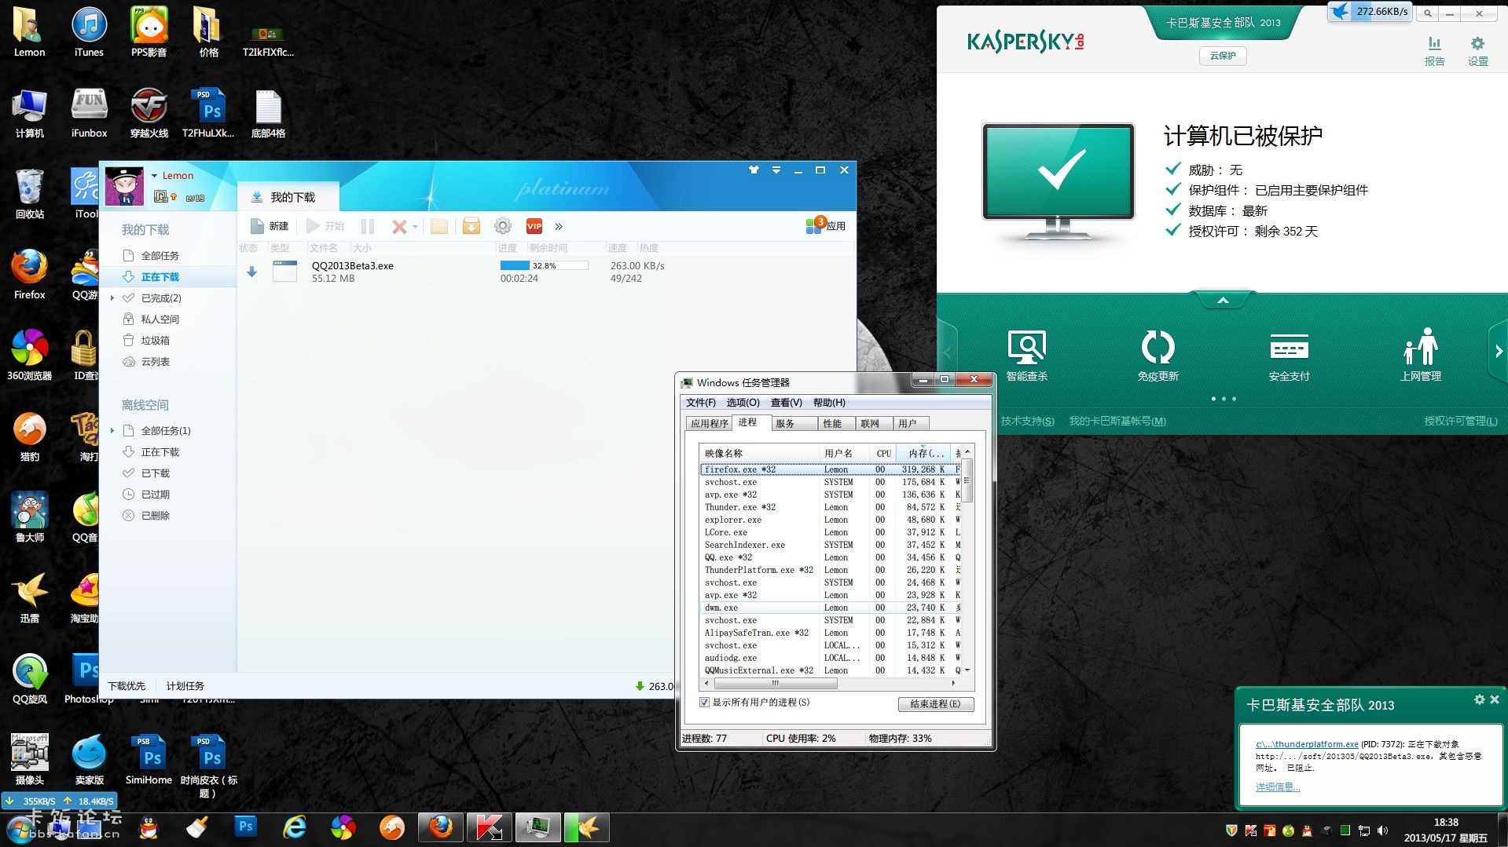This screenshot has height=847, width=1508.
Task: Click the 32.8% download progress bar
Action: click(x=544, y=265)
